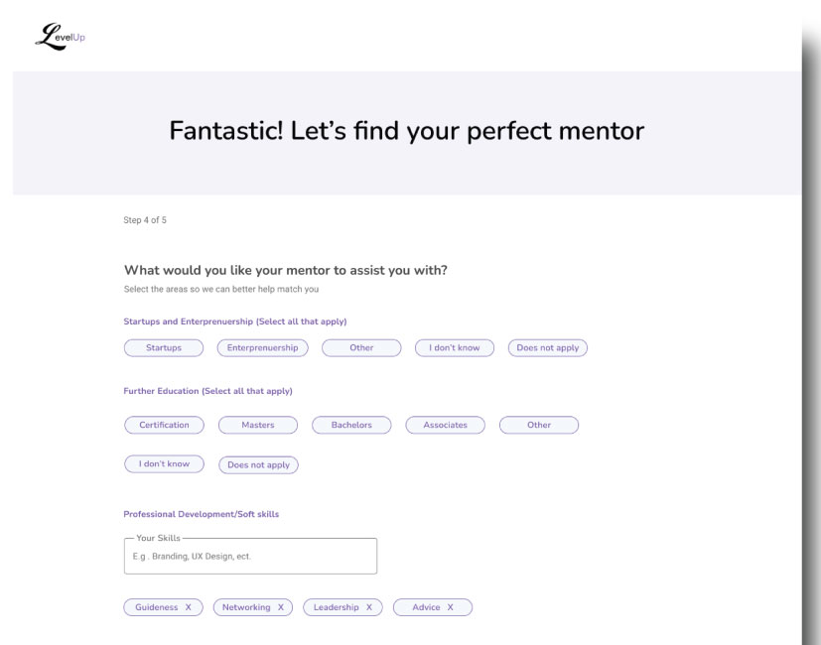821x645 pixels.
Task: Select the Certification chip
Action: tap(164, 425)
